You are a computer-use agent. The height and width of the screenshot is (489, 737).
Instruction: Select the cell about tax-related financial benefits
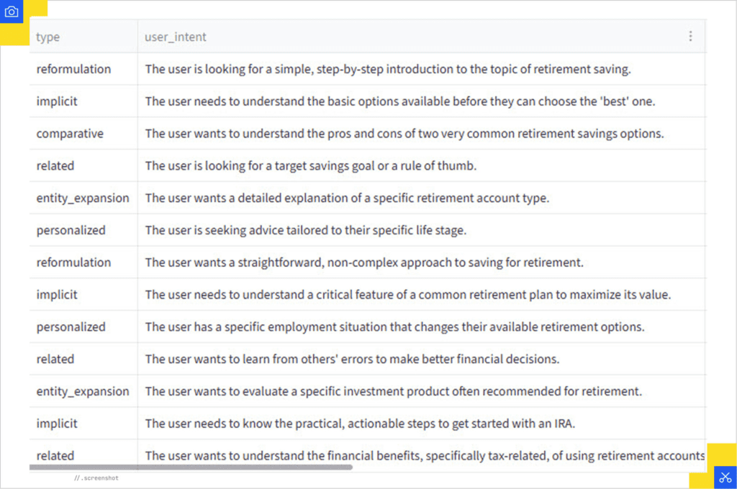click(x=424, y=455)
